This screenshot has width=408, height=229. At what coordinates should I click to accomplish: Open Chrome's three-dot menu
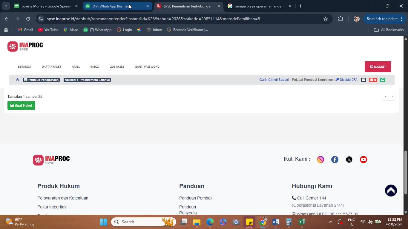pos(401,19)
